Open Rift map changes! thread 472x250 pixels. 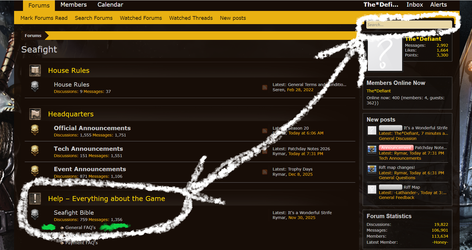pos(397,167)
